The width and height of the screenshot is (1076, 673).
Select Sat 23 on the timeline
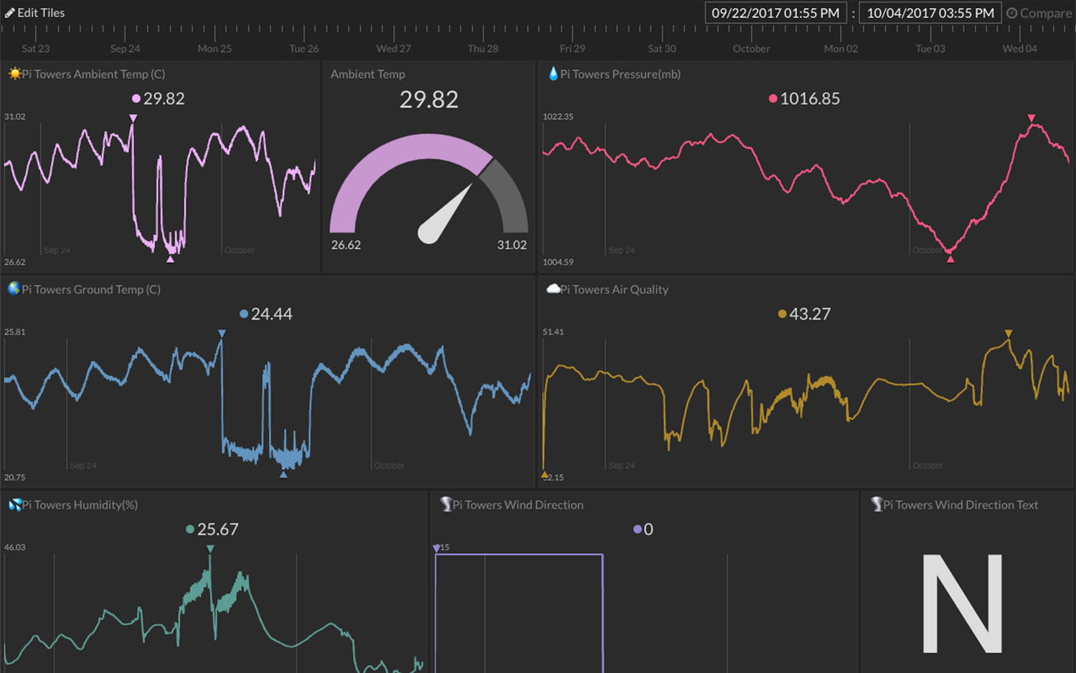(36, 49)
